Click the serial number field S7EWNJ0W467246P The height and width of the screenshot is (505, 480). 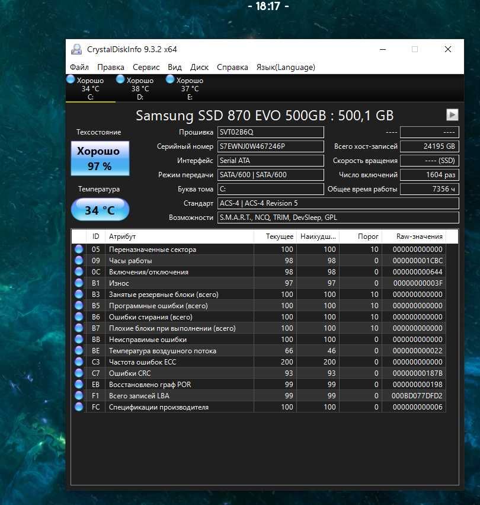(270, 146)
